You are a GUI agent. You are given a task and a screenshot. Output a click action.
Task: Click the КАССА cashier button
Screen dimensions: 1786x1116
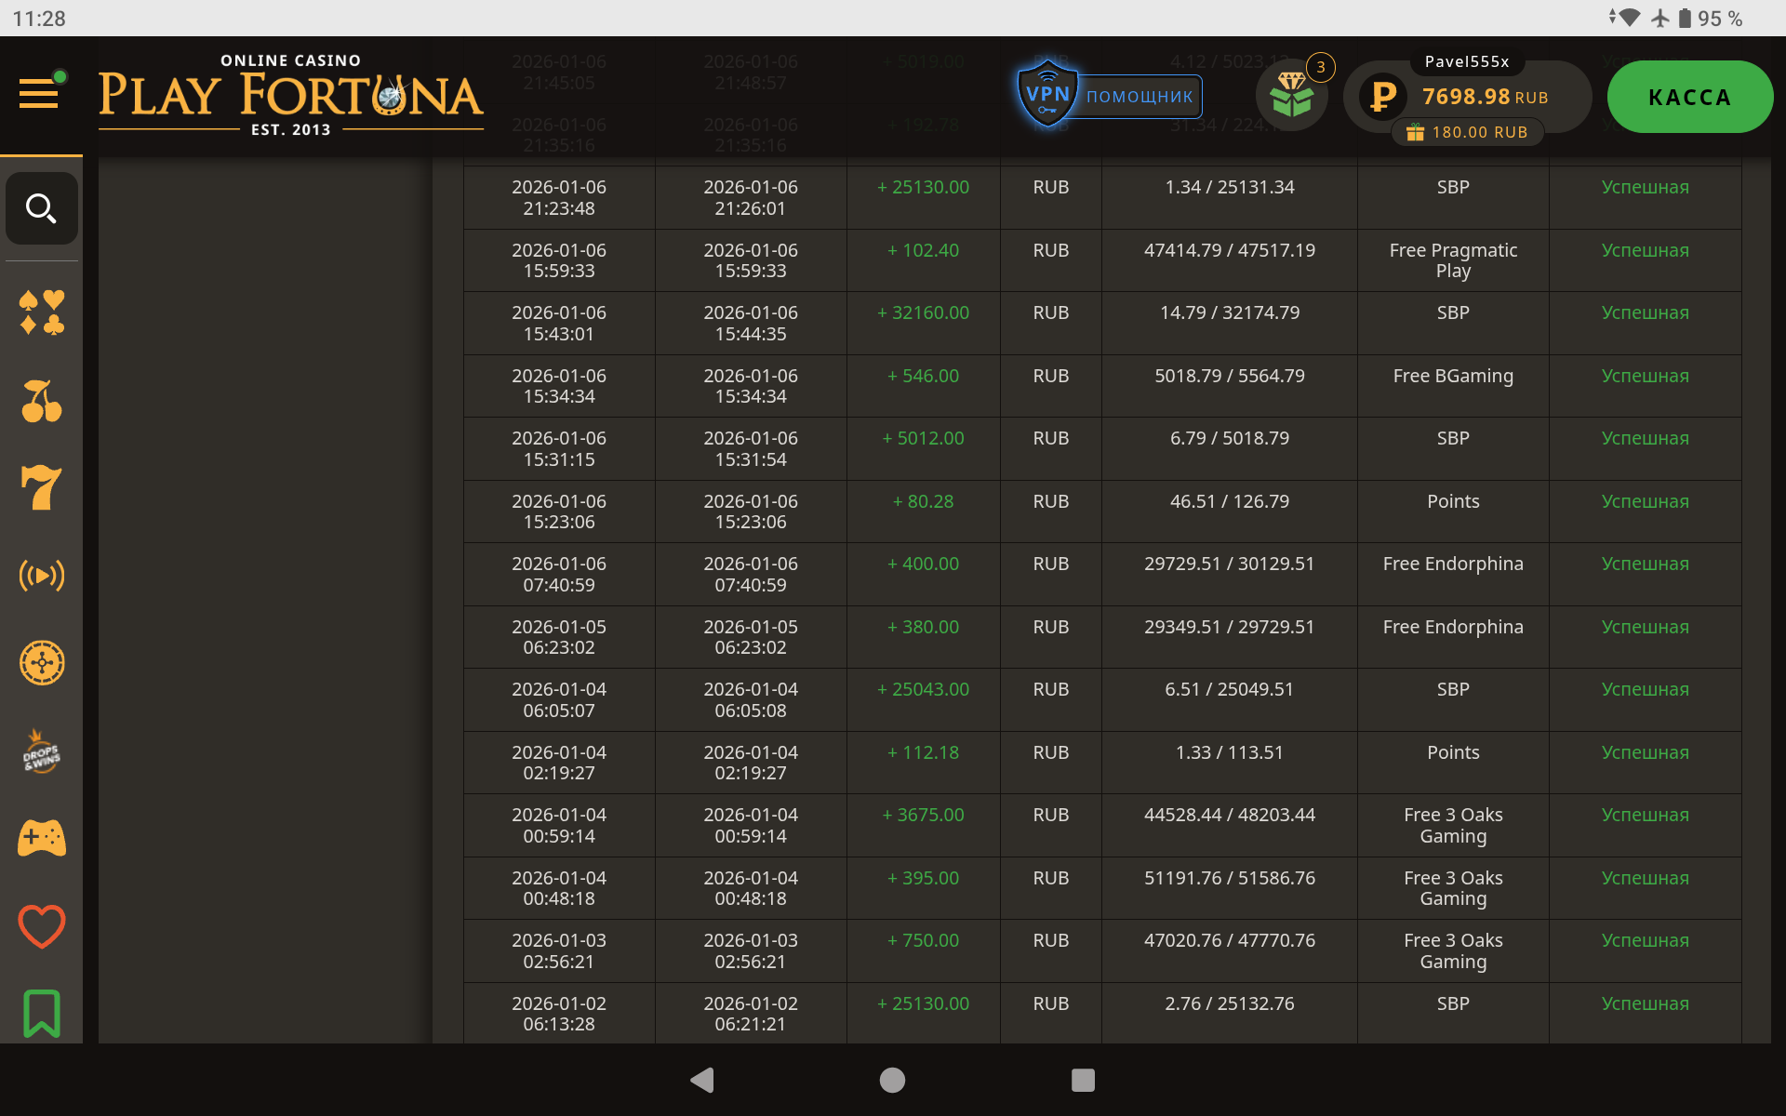(x=1689, y=97)
